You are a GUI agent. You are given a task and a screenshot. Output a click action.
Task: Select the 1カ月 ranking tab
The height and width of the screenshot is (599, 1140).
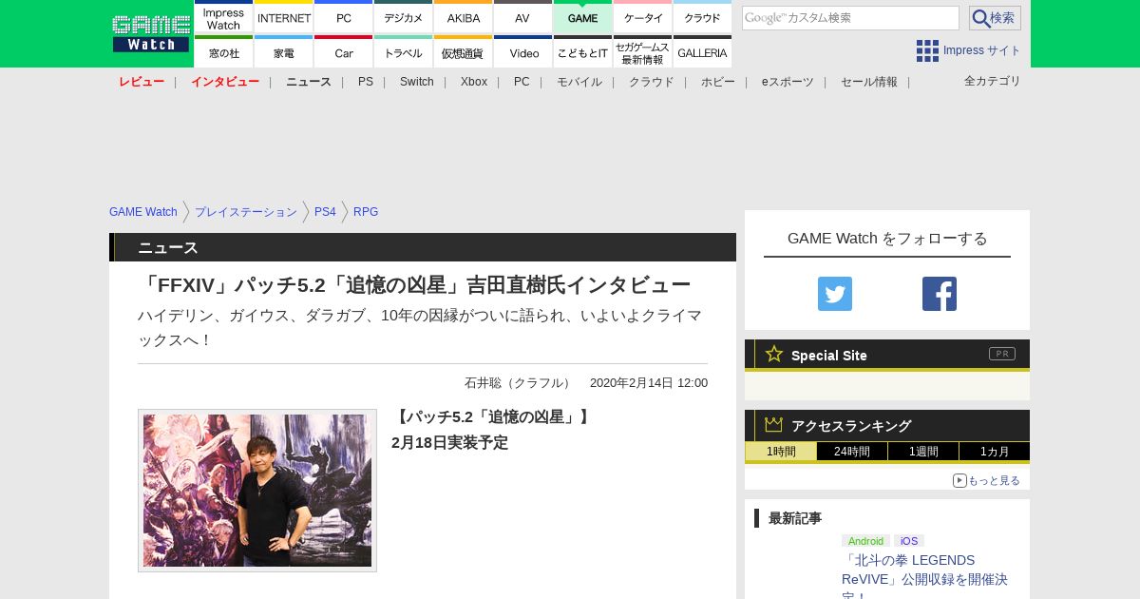[x=995, y=452]
